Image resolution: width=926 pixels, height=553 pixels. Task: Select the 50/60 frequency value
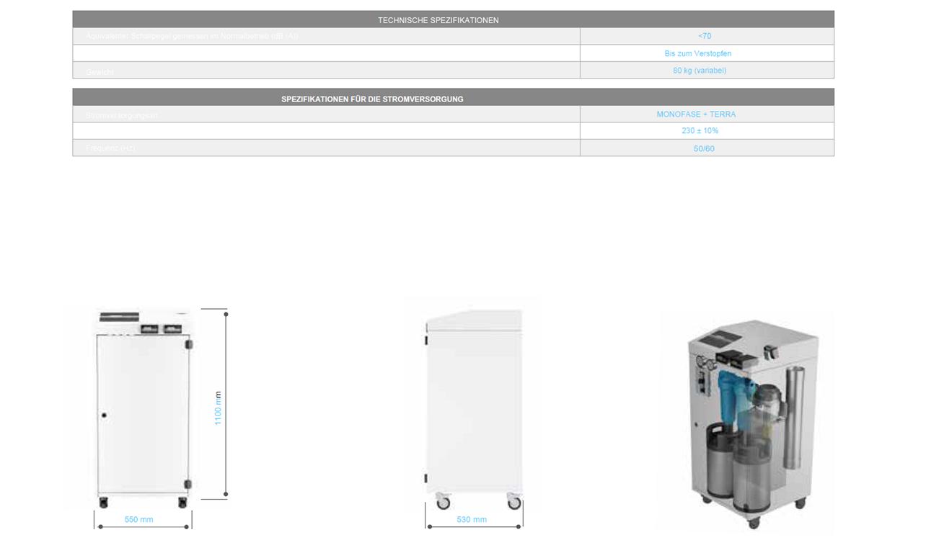point(703,148)
